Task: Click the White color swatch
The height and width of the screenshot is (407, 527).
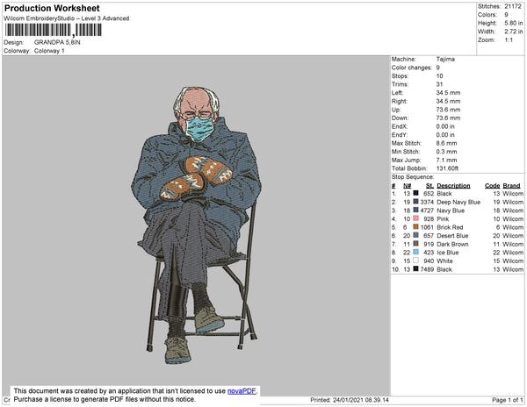Action: click(x=415, y=260)
